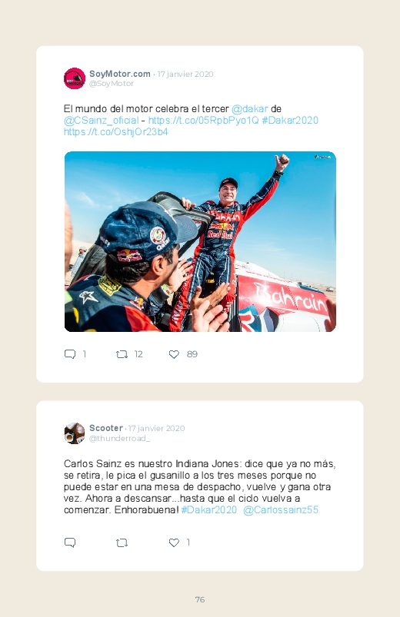
Task: Follow the https://t.co/05RpbPyo1Q link
Action: tap(203, 121)
